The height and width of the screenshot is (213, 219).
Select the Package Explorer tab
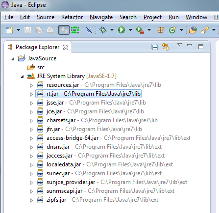point(37,47)
